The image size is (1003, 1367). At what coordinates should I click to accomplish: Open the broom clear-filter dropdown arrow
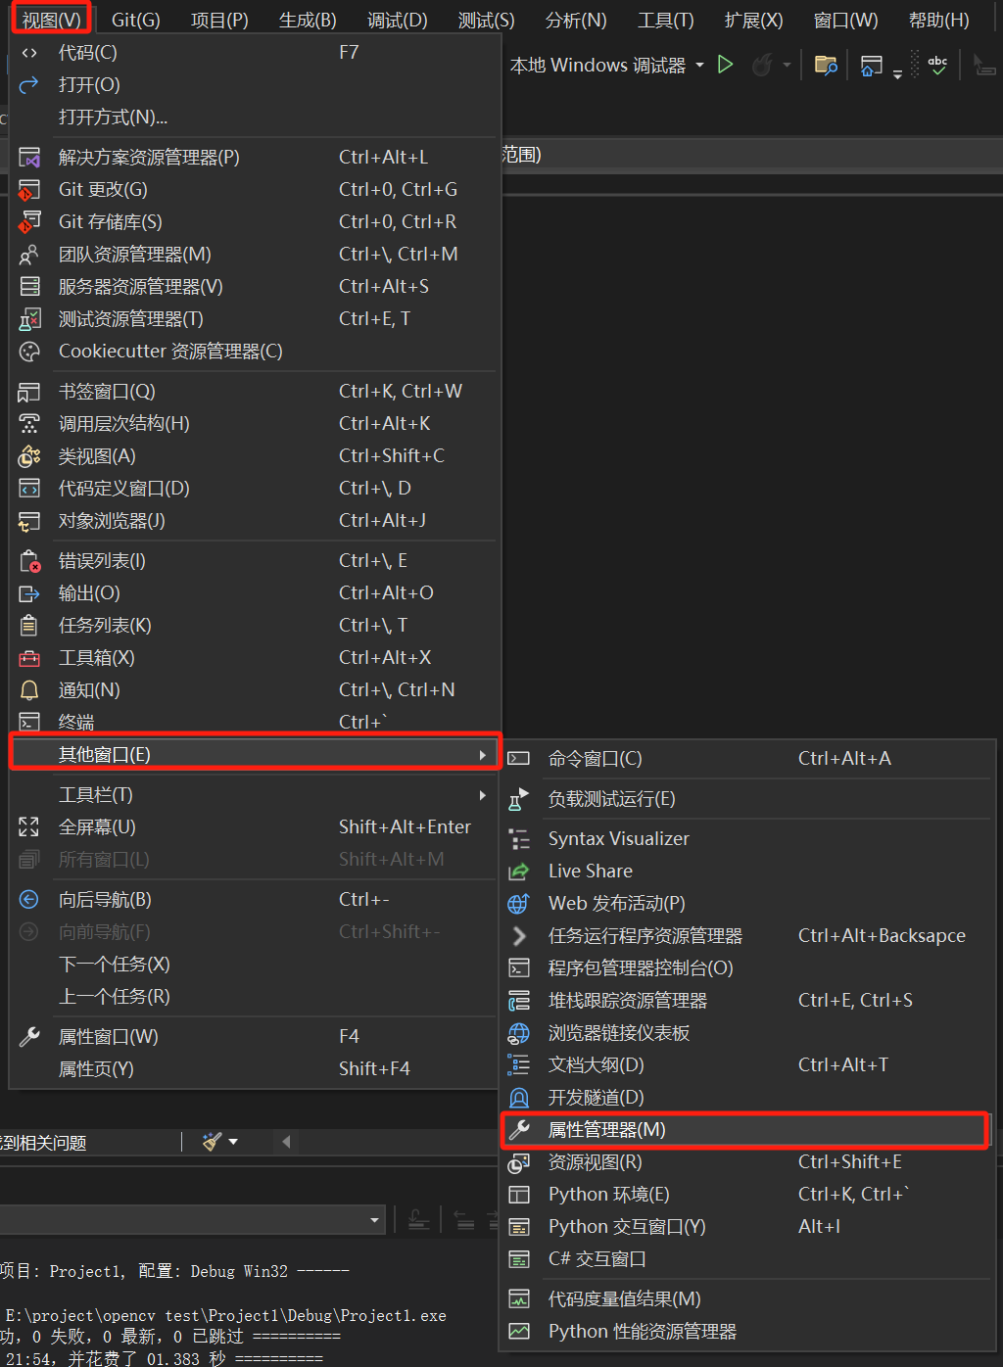(x=233, y=1142)
